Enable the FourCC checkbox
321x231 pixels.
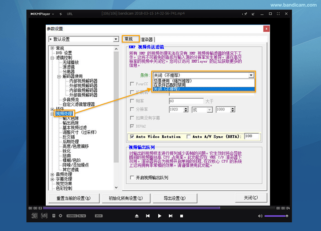pyautogui.click(x=132, y=84)
